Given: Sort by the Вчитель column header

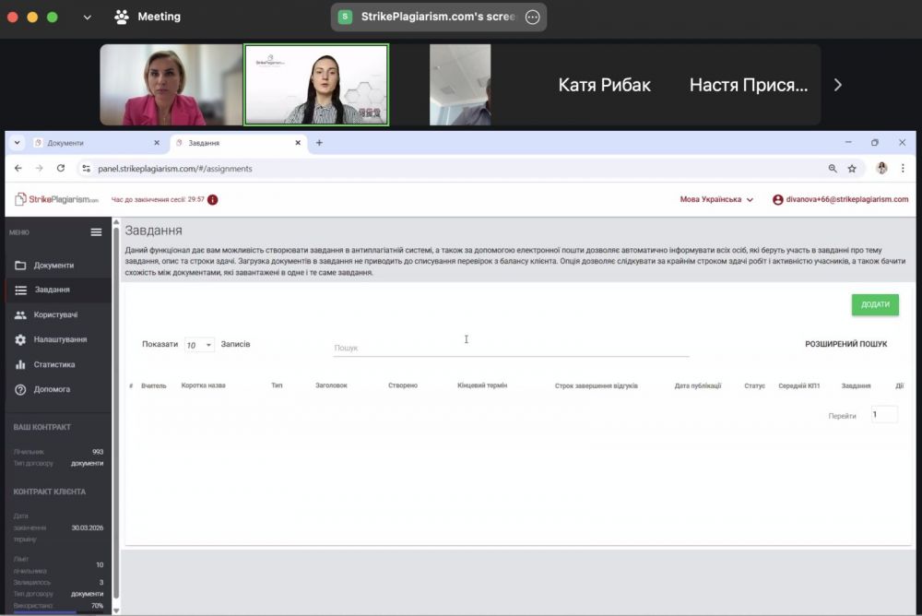Looking at the screenshot, I should coord(153,386).
